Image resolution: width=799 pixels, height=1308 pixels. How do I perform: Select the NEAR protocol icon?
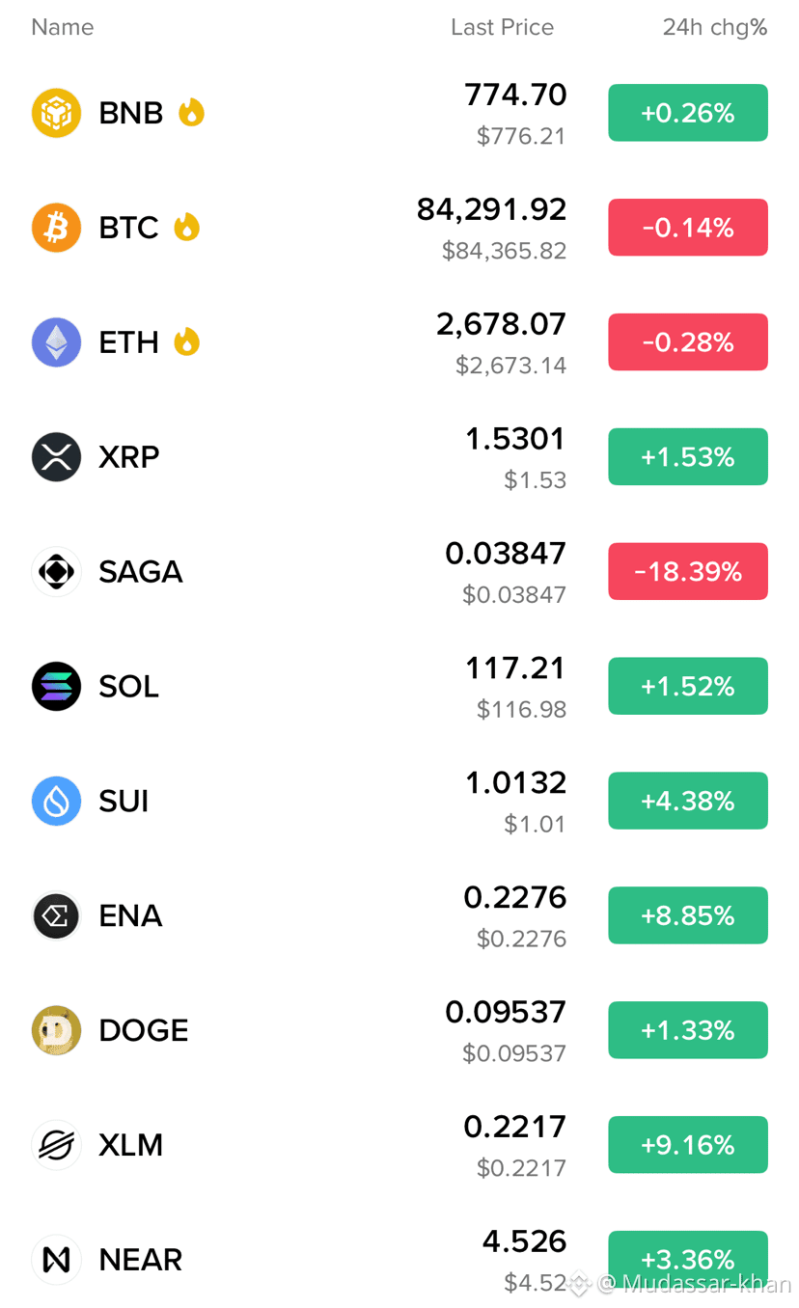56,1260
